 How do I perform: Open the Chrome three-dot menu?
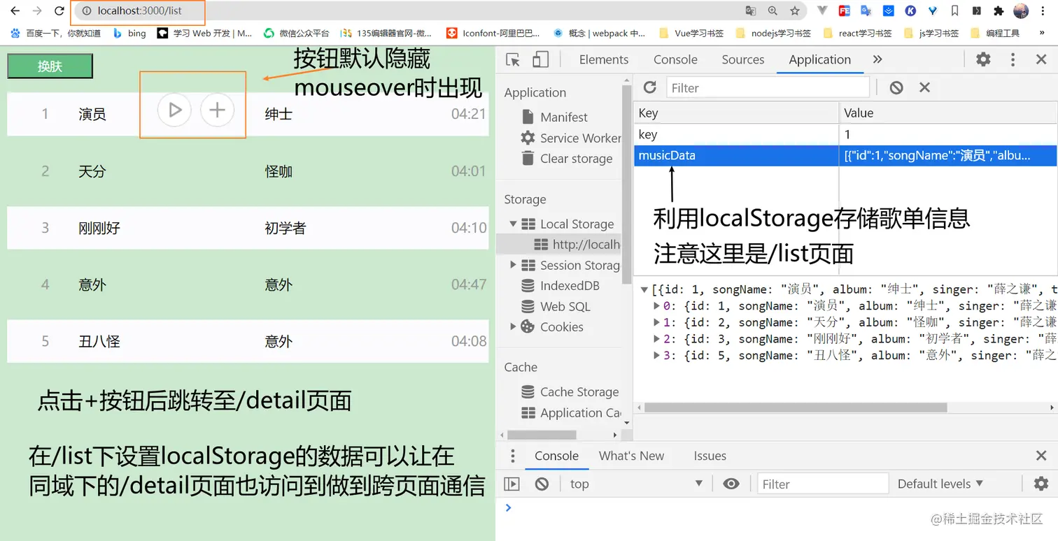[x=1043, y=11]
